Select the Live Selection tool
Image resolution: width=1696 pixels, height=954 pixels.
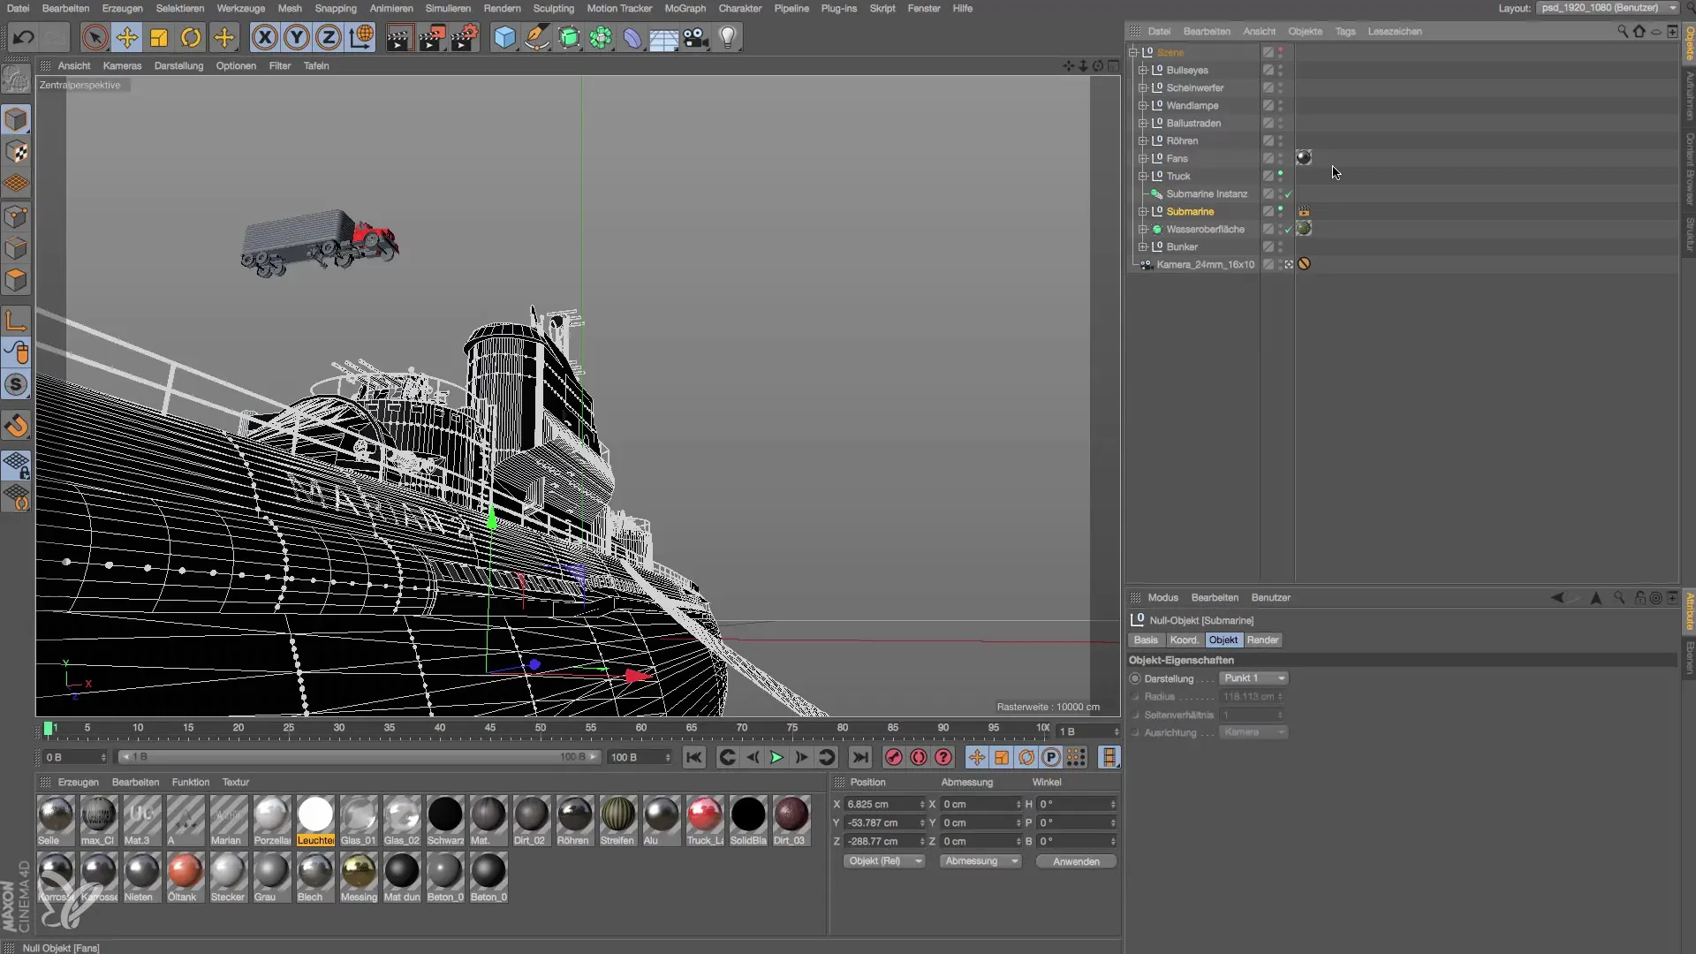pyautogui.click(x=95, y=37)
